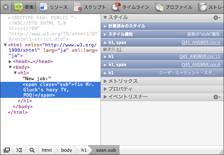Screen dimensions: 224x155
Task: Select the "New job:" text node
Action: (x=37, y=79)
